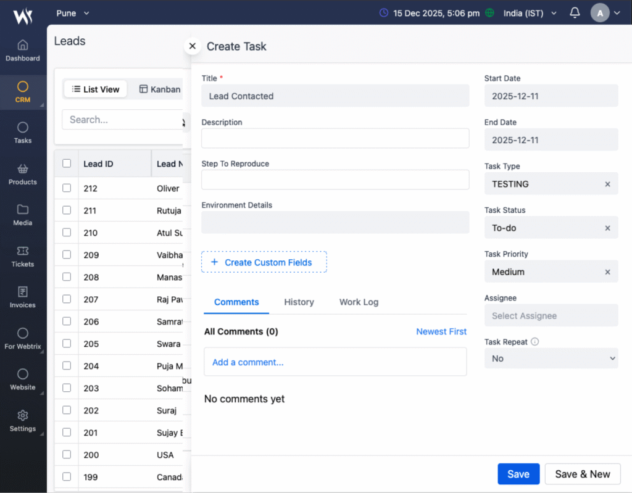Open the India (IST) timezone dropdown
The width and height of the screenshot is (632, 493).
530,13
